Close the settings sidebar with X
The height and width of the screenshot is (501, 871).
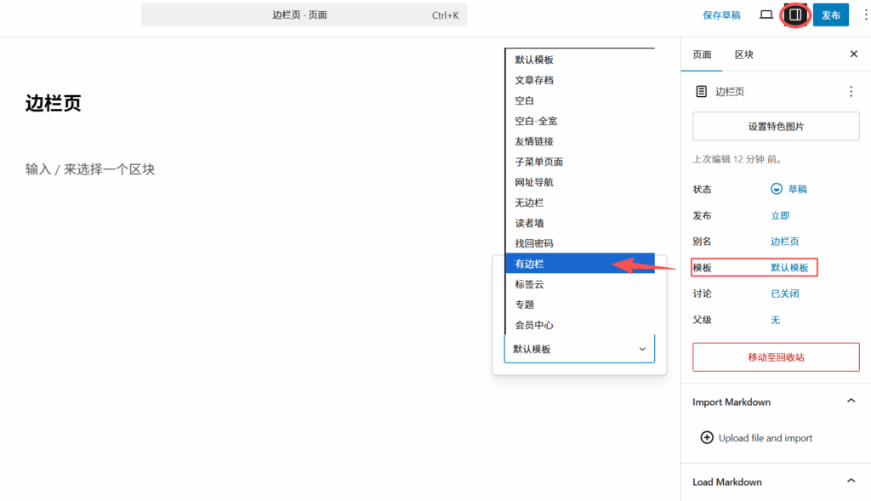[x=854, y=54]
